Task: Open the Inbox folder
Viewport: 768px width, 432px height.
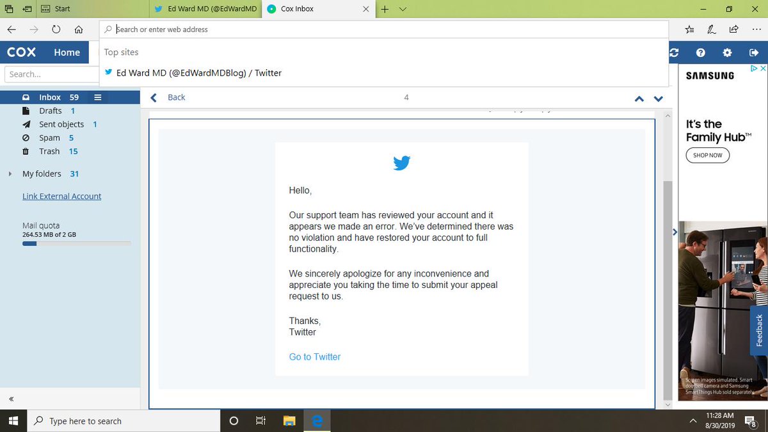Action: tap(50, 97)
